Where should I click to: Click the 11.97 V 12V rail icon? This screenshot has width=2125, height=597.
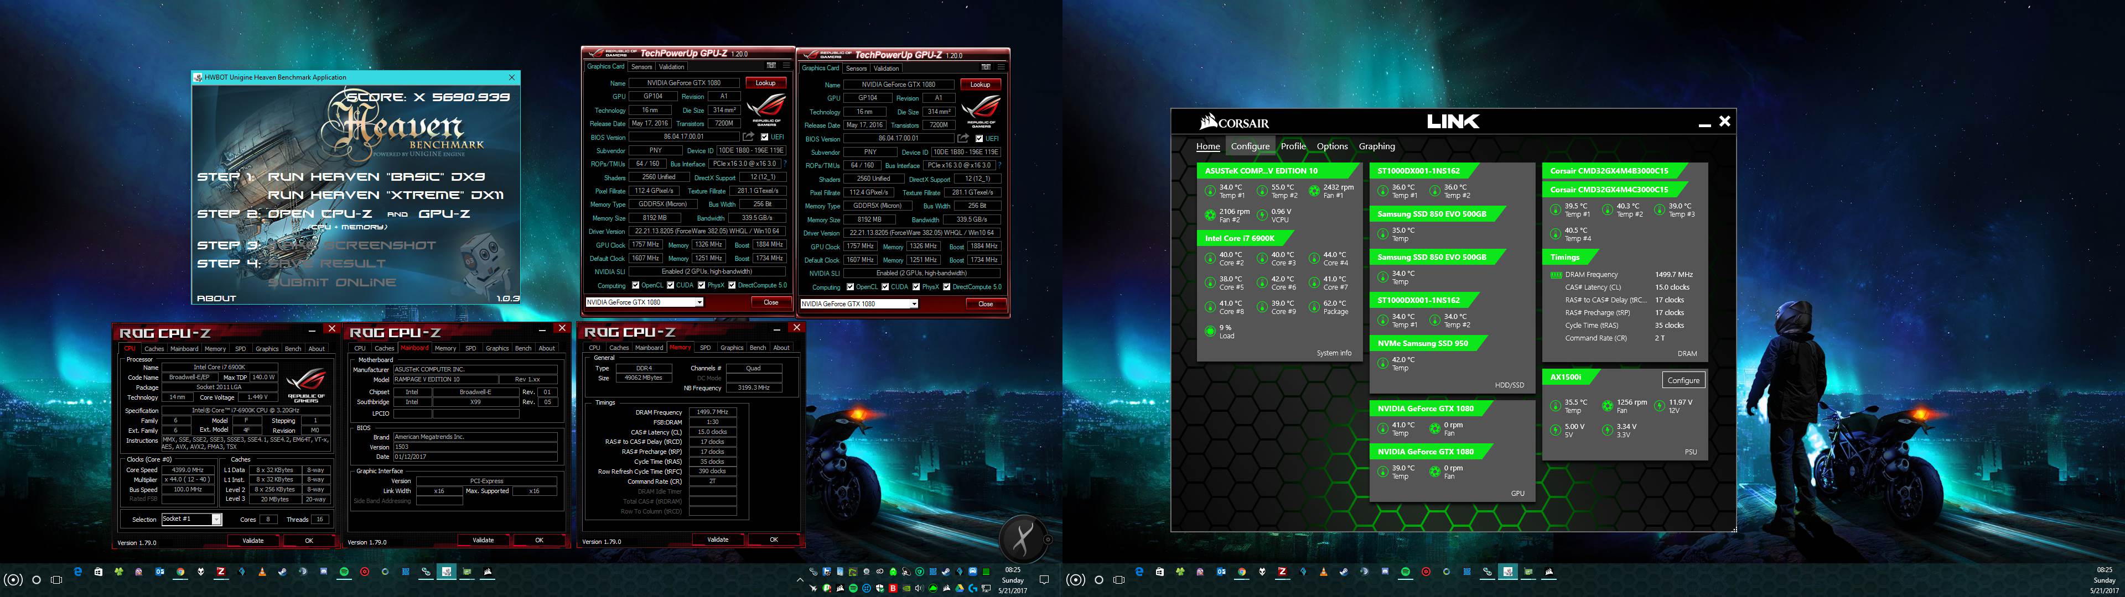[x=1659, y=406]
